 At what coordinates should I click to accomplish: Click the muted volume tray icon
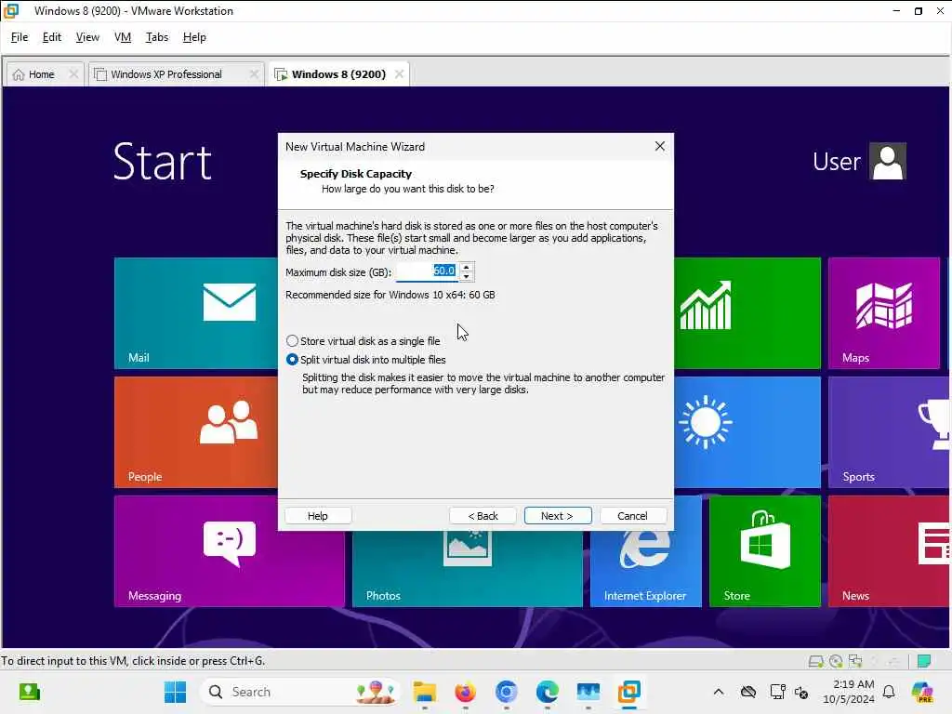pyautogui.click(x=801, y=692)
